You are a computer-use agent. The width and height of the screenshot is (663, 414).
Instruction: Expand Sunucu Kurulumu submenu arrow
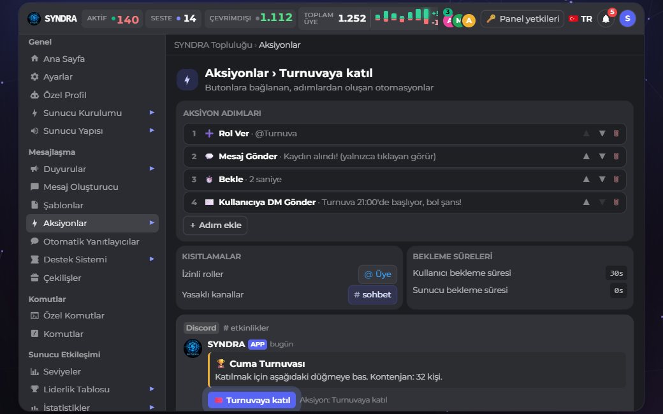click(x=152, y=112)
